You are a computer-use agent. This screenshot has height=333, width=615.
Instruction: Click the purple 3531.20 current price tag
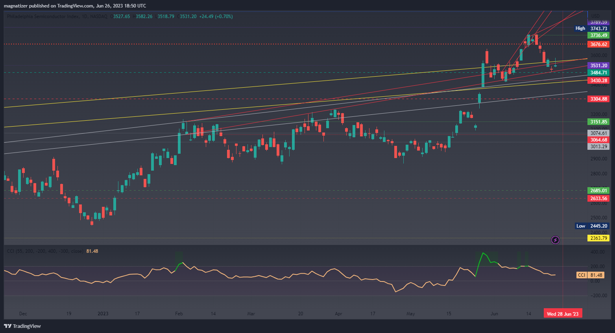(x=598, y=66)
